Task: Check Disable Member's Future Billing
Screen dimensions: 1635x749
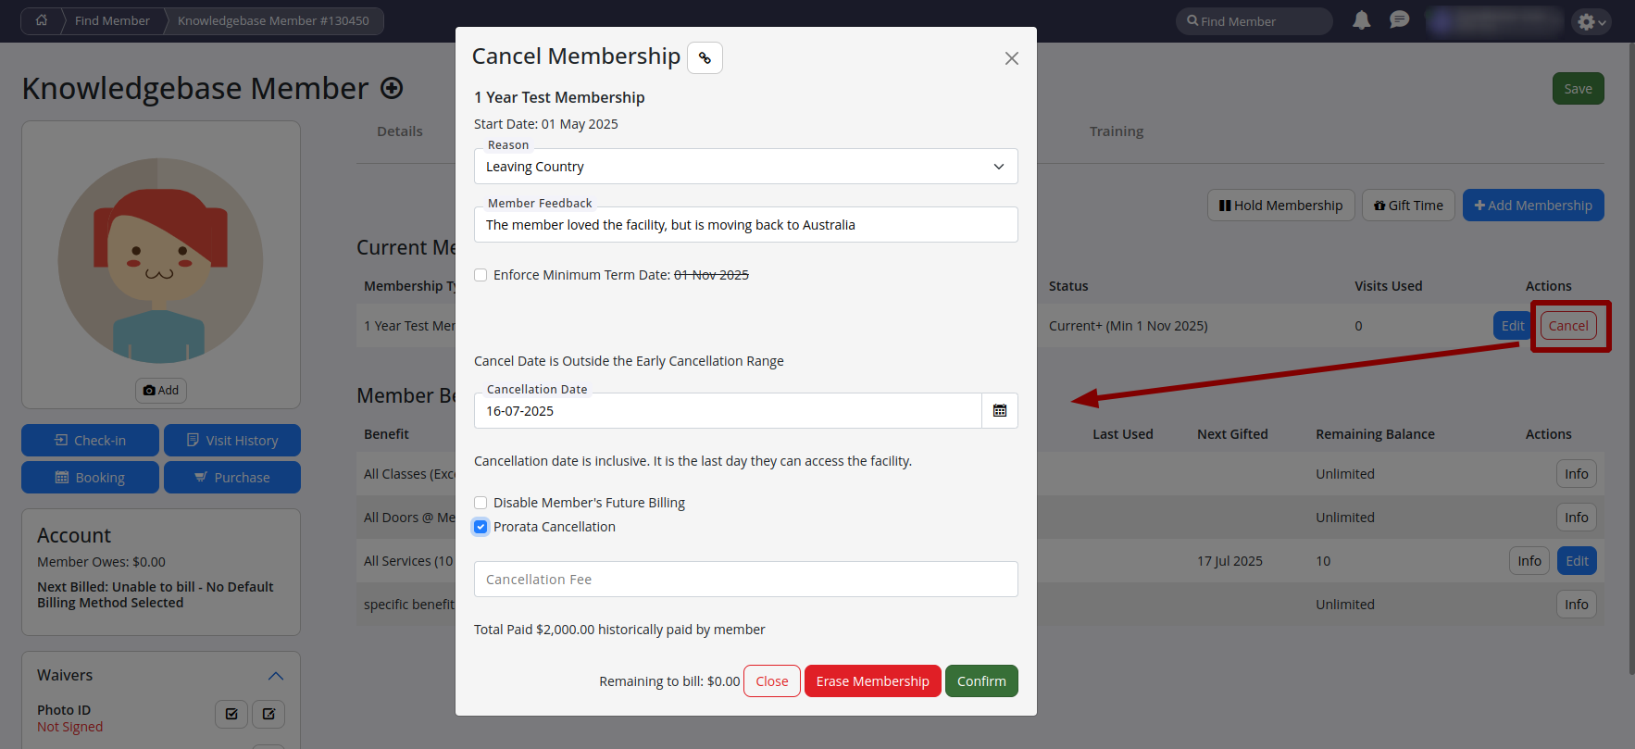Action: point(481,503)
